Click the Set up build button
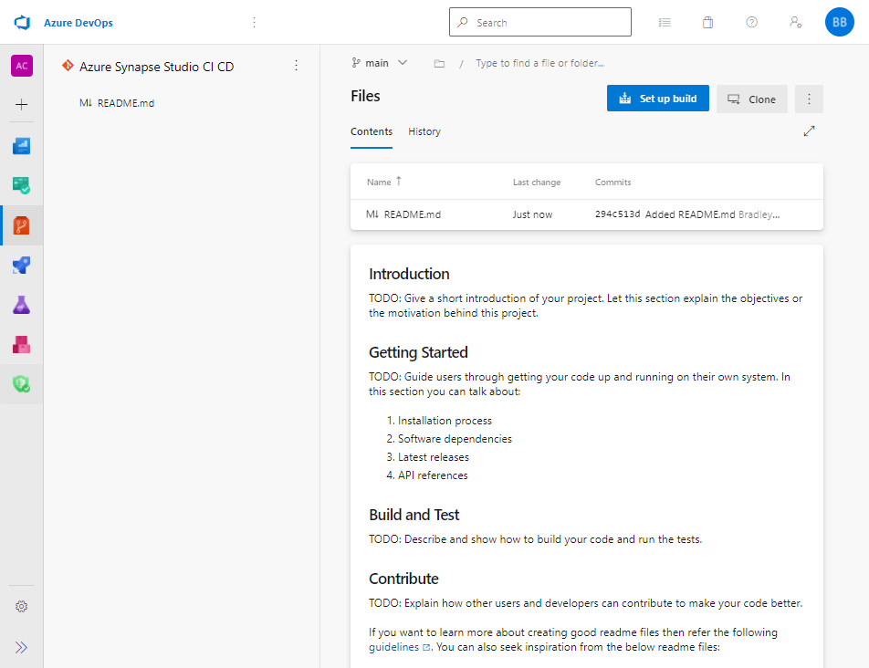 coord(658,99)
